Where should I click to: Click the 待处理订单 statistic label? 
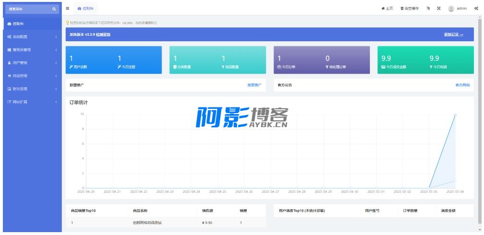pos(337,67)
